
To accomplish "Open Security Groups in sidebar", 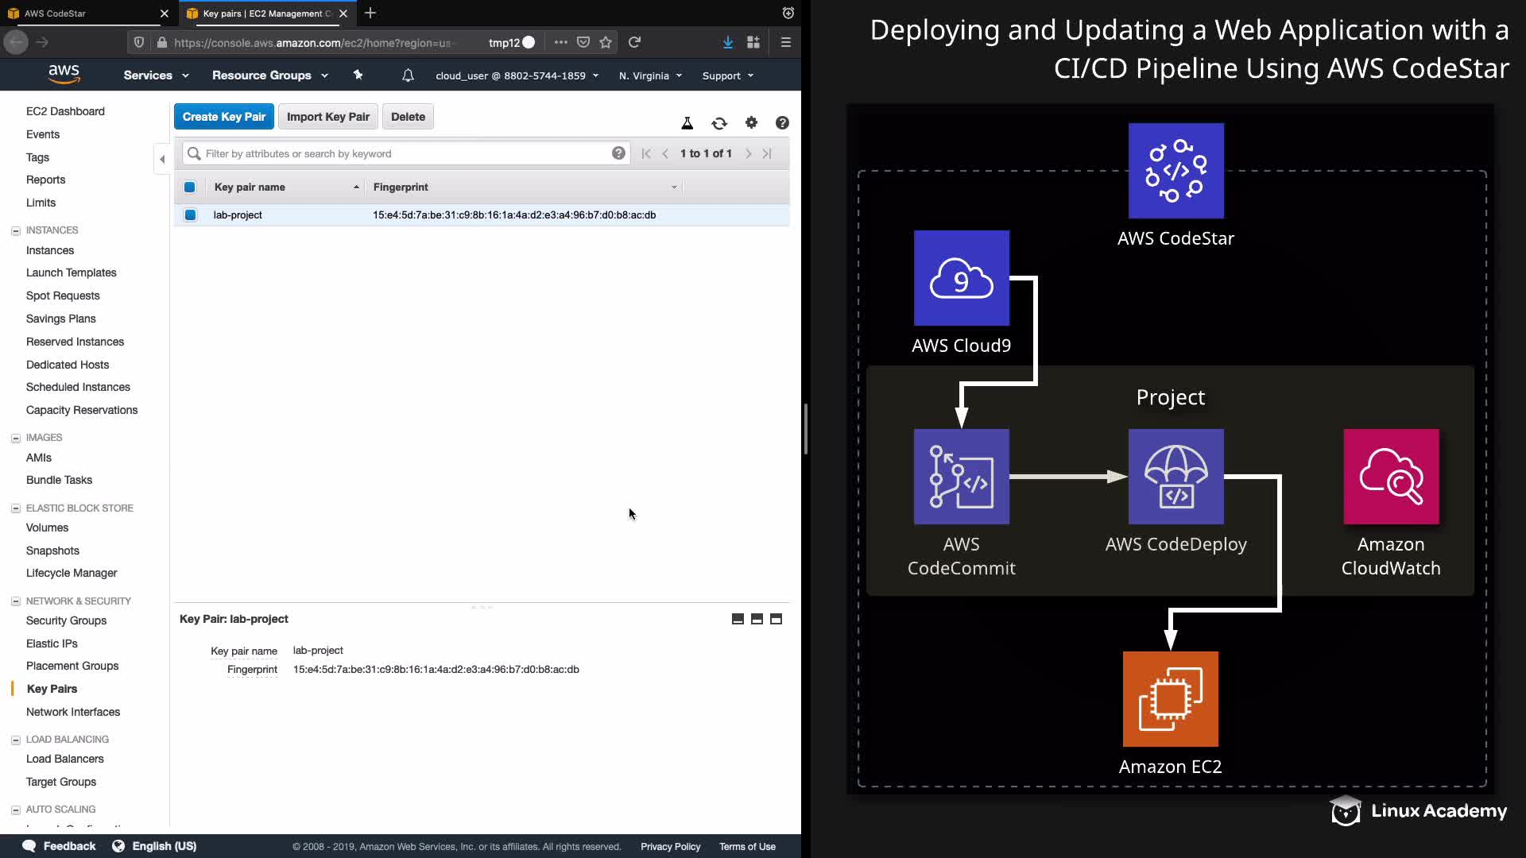I will coord(66,620).
